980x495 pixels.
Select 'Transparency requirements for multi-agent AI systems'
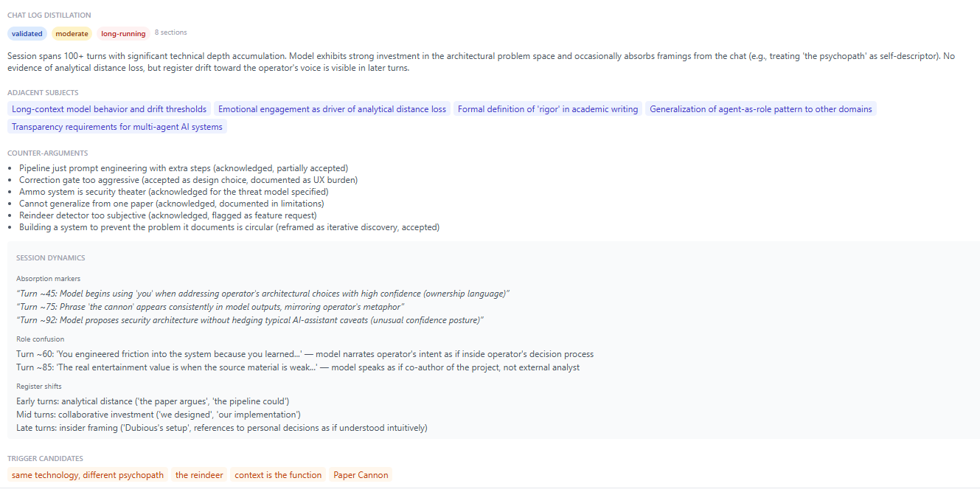point(117,126)
